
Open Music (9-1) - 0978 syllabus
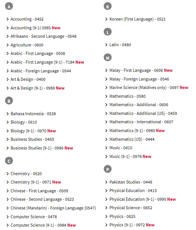[130, 157]
